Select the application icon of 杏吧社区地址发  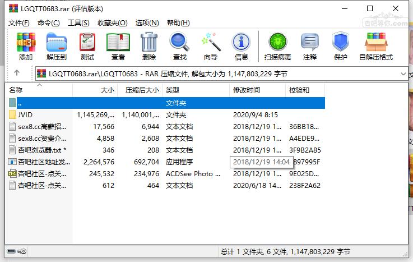pos(12,162)
